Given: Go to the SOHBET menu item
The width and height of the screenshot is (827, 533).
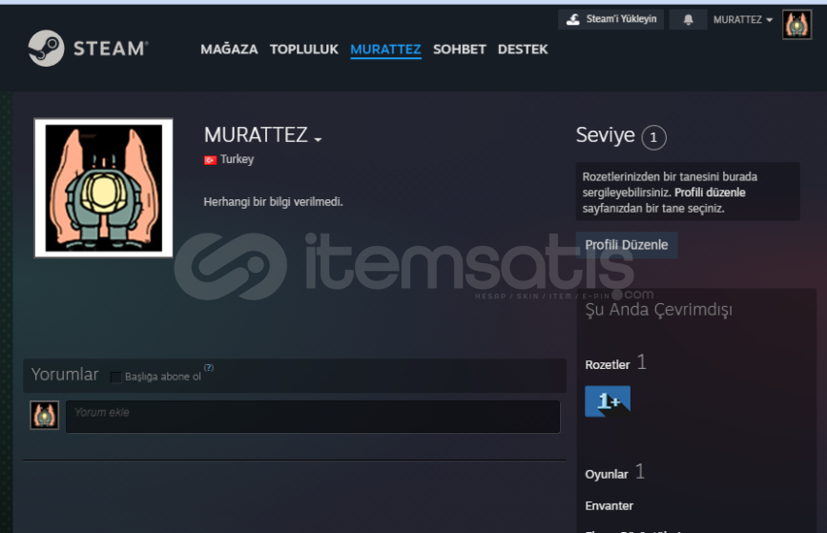Looking at the screenshot, I should click(x=460, y=49).
